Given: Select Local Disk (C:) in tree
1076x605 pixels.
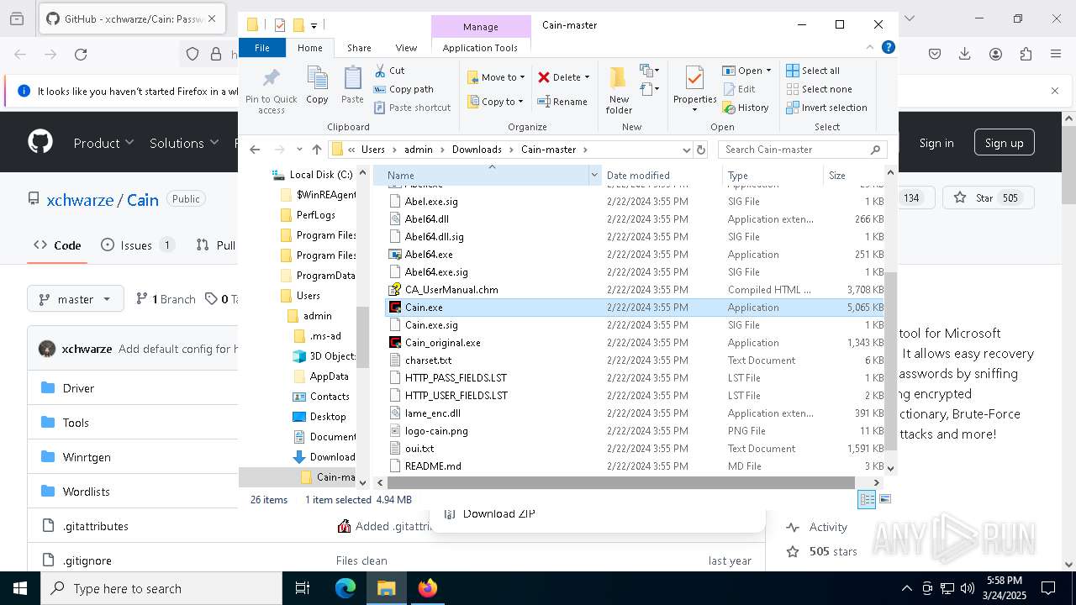Looking at the screenshot, I should 320,175.
